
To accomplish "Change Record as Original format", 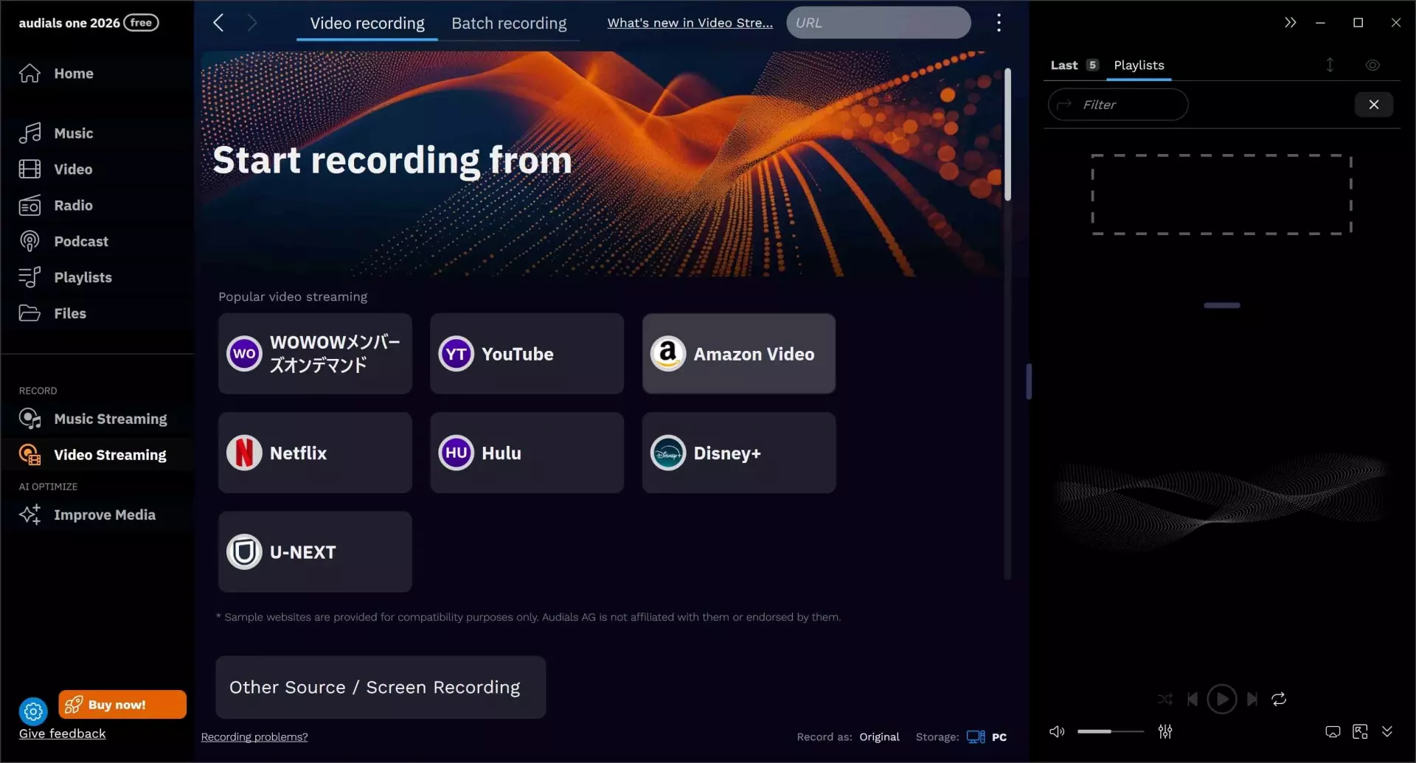I will (878, 736).
